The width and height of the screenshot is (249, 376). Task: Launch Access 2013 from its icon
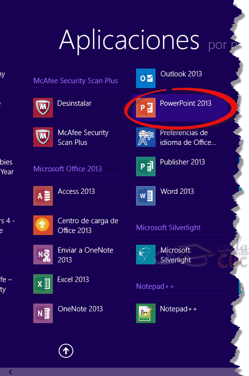43,196
